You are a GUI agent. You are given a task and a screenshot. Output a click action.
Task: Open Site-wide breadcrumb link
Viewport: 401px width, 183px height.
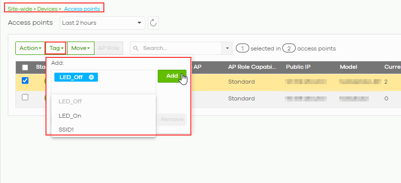[20, 9]
